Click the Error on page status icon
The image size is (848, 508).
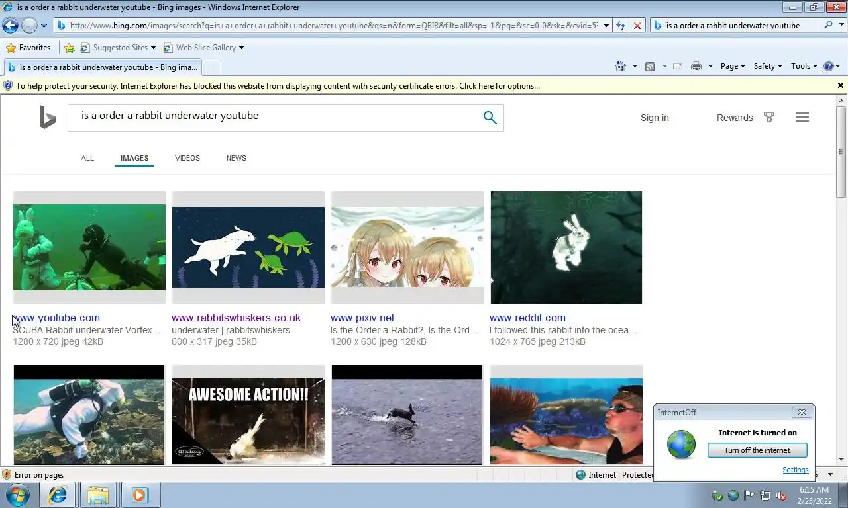click(x=7, y=474)
